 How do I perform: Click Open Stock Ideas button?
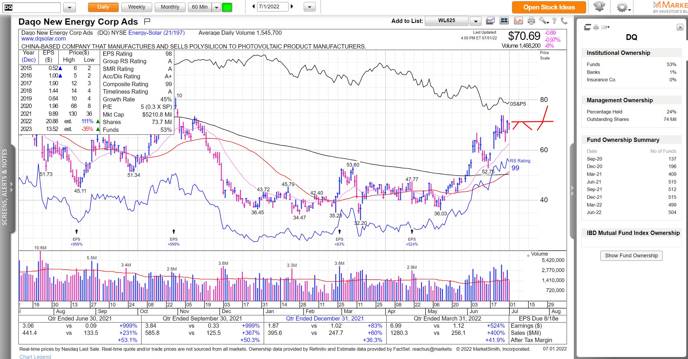click(x=549, y=7)
